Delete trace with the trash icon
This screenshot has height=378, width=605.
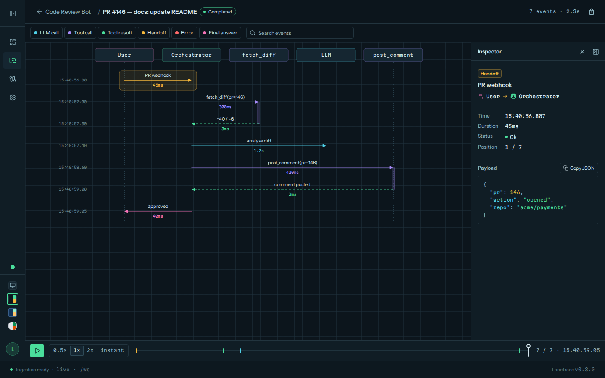[592, 12]
